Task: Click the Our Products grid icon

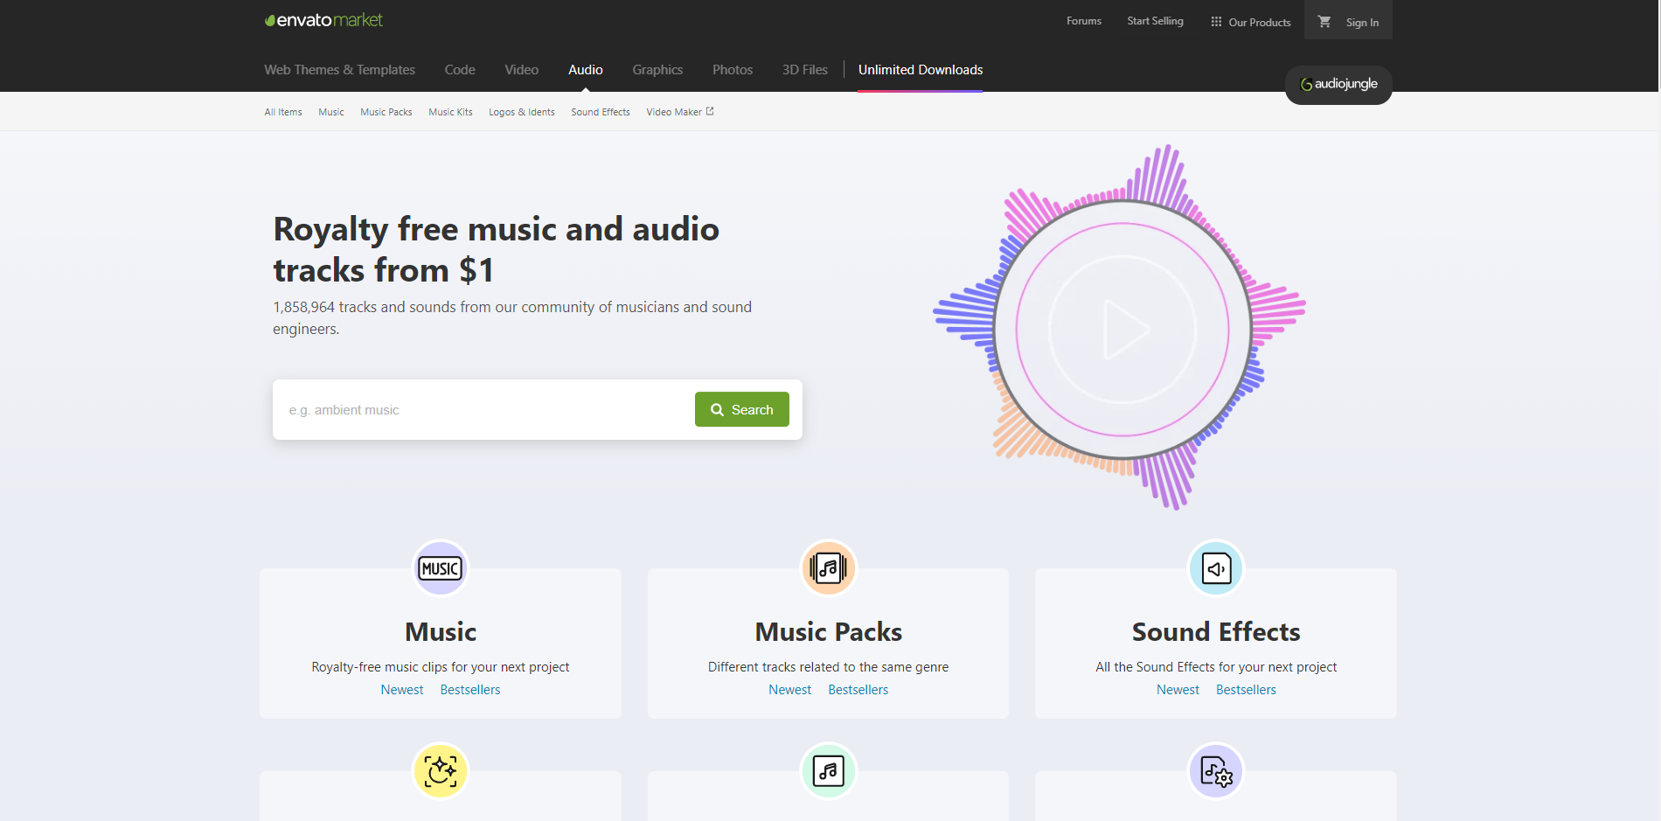Action: pyautogui.click(x=1216, y=22)
